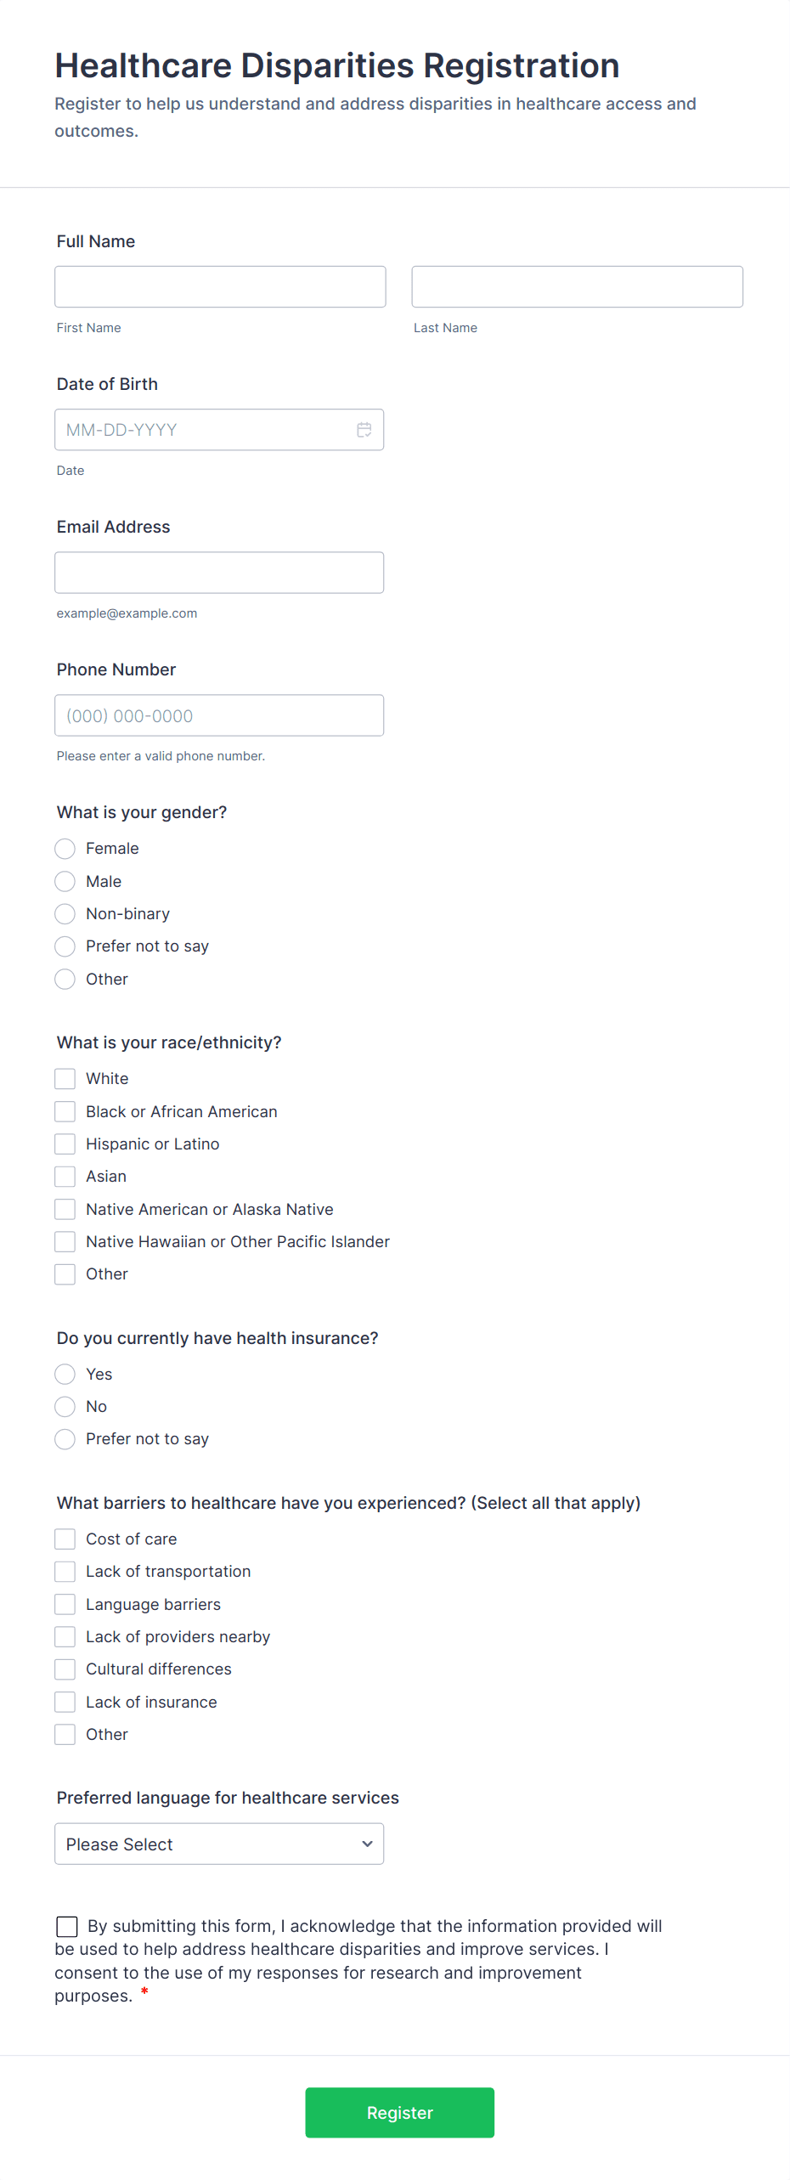The height and width of the screenshot is (2180, 790).
Task: Check the Asian ethnicity checkbox
Action: [65, 1177]
